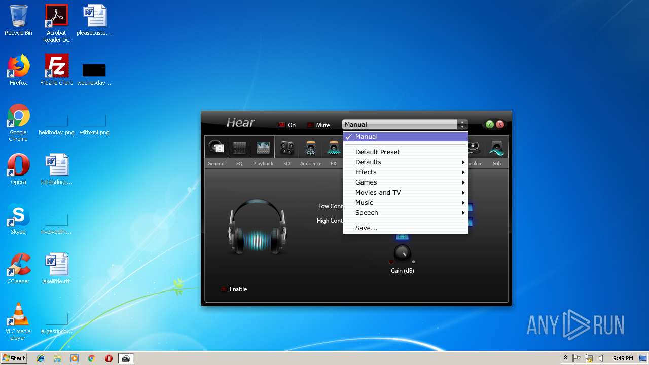Expand the Speech submenu
649x365 pixels.
405,213
